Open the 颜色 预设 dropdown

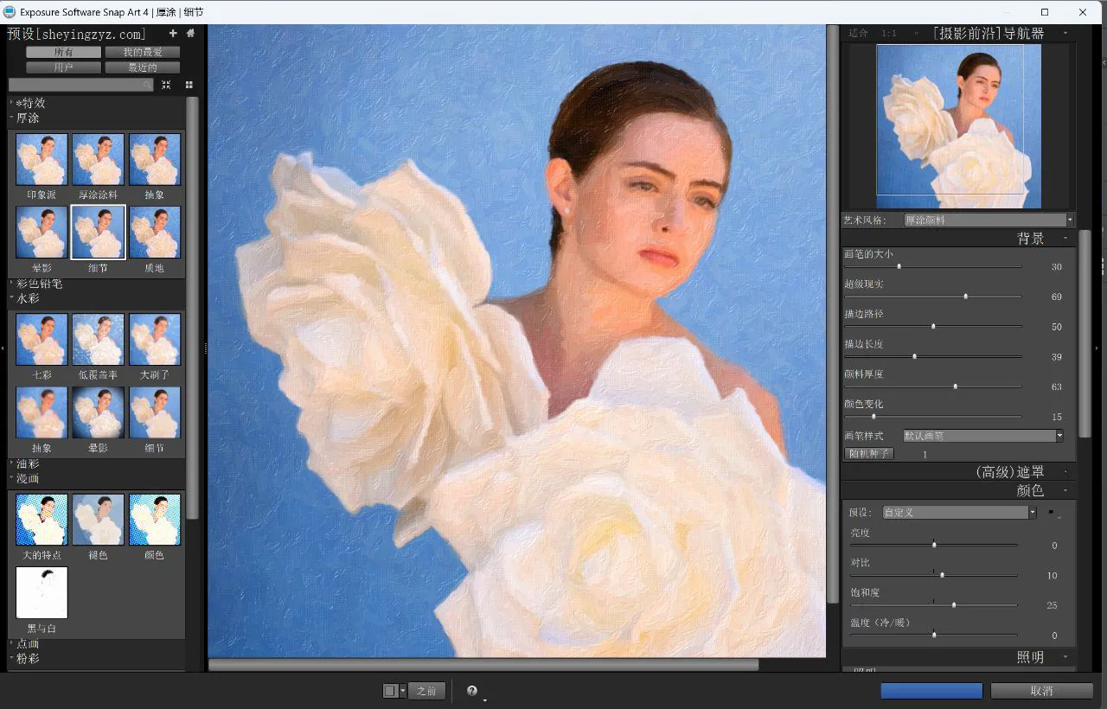pos(959,512)
